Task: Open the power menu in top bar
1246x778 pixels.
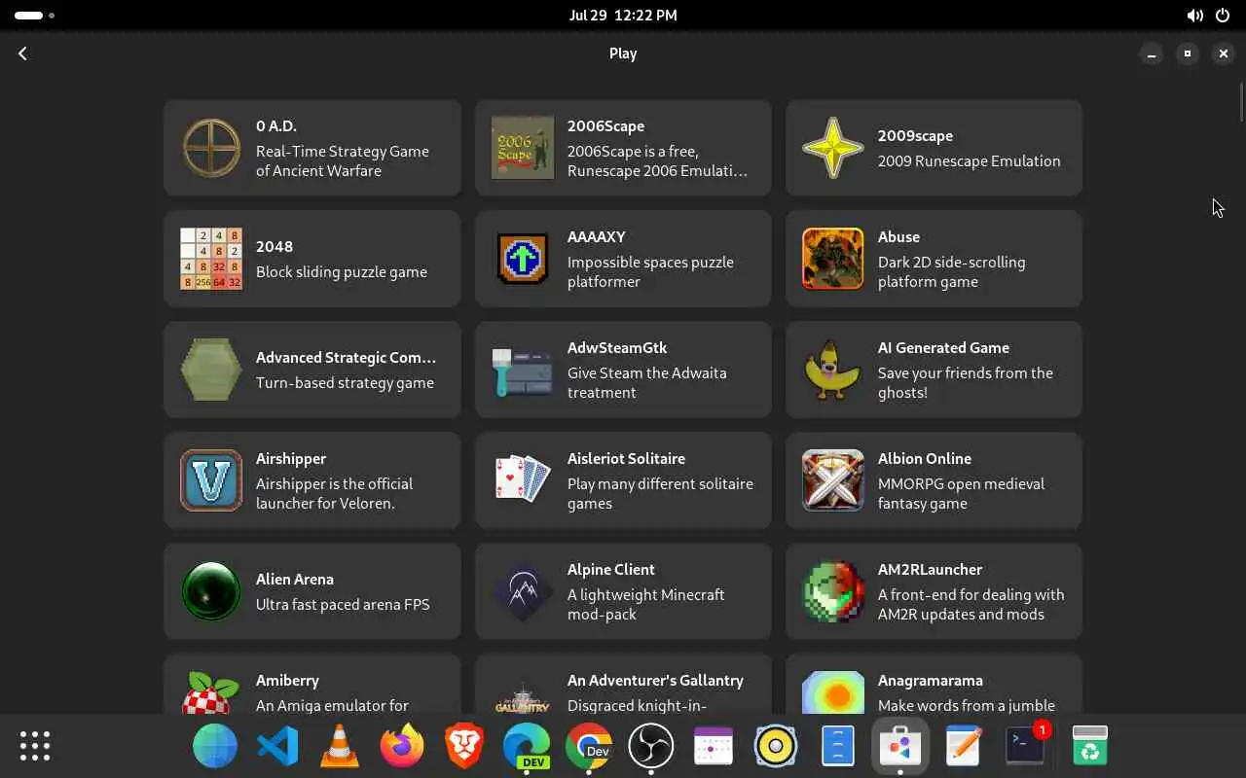Action: [x=1223, y=16]
